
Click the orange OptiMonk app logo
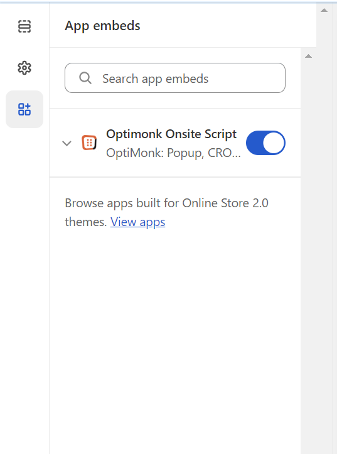pos(89,143)
